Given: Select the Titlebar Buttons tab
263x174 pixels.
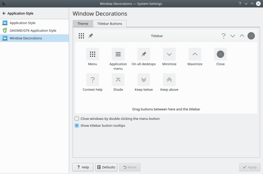Looking at the screenshot, I should coord(109,24).
